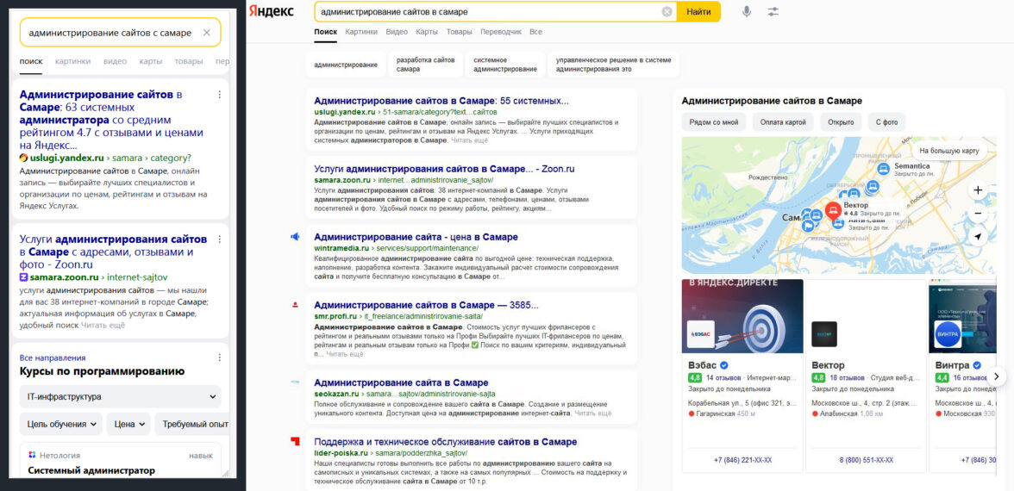The image size is (1014, 491).
Task: Toggle the С фото filter
Action: pyautogui.click(x=886, y=122)
